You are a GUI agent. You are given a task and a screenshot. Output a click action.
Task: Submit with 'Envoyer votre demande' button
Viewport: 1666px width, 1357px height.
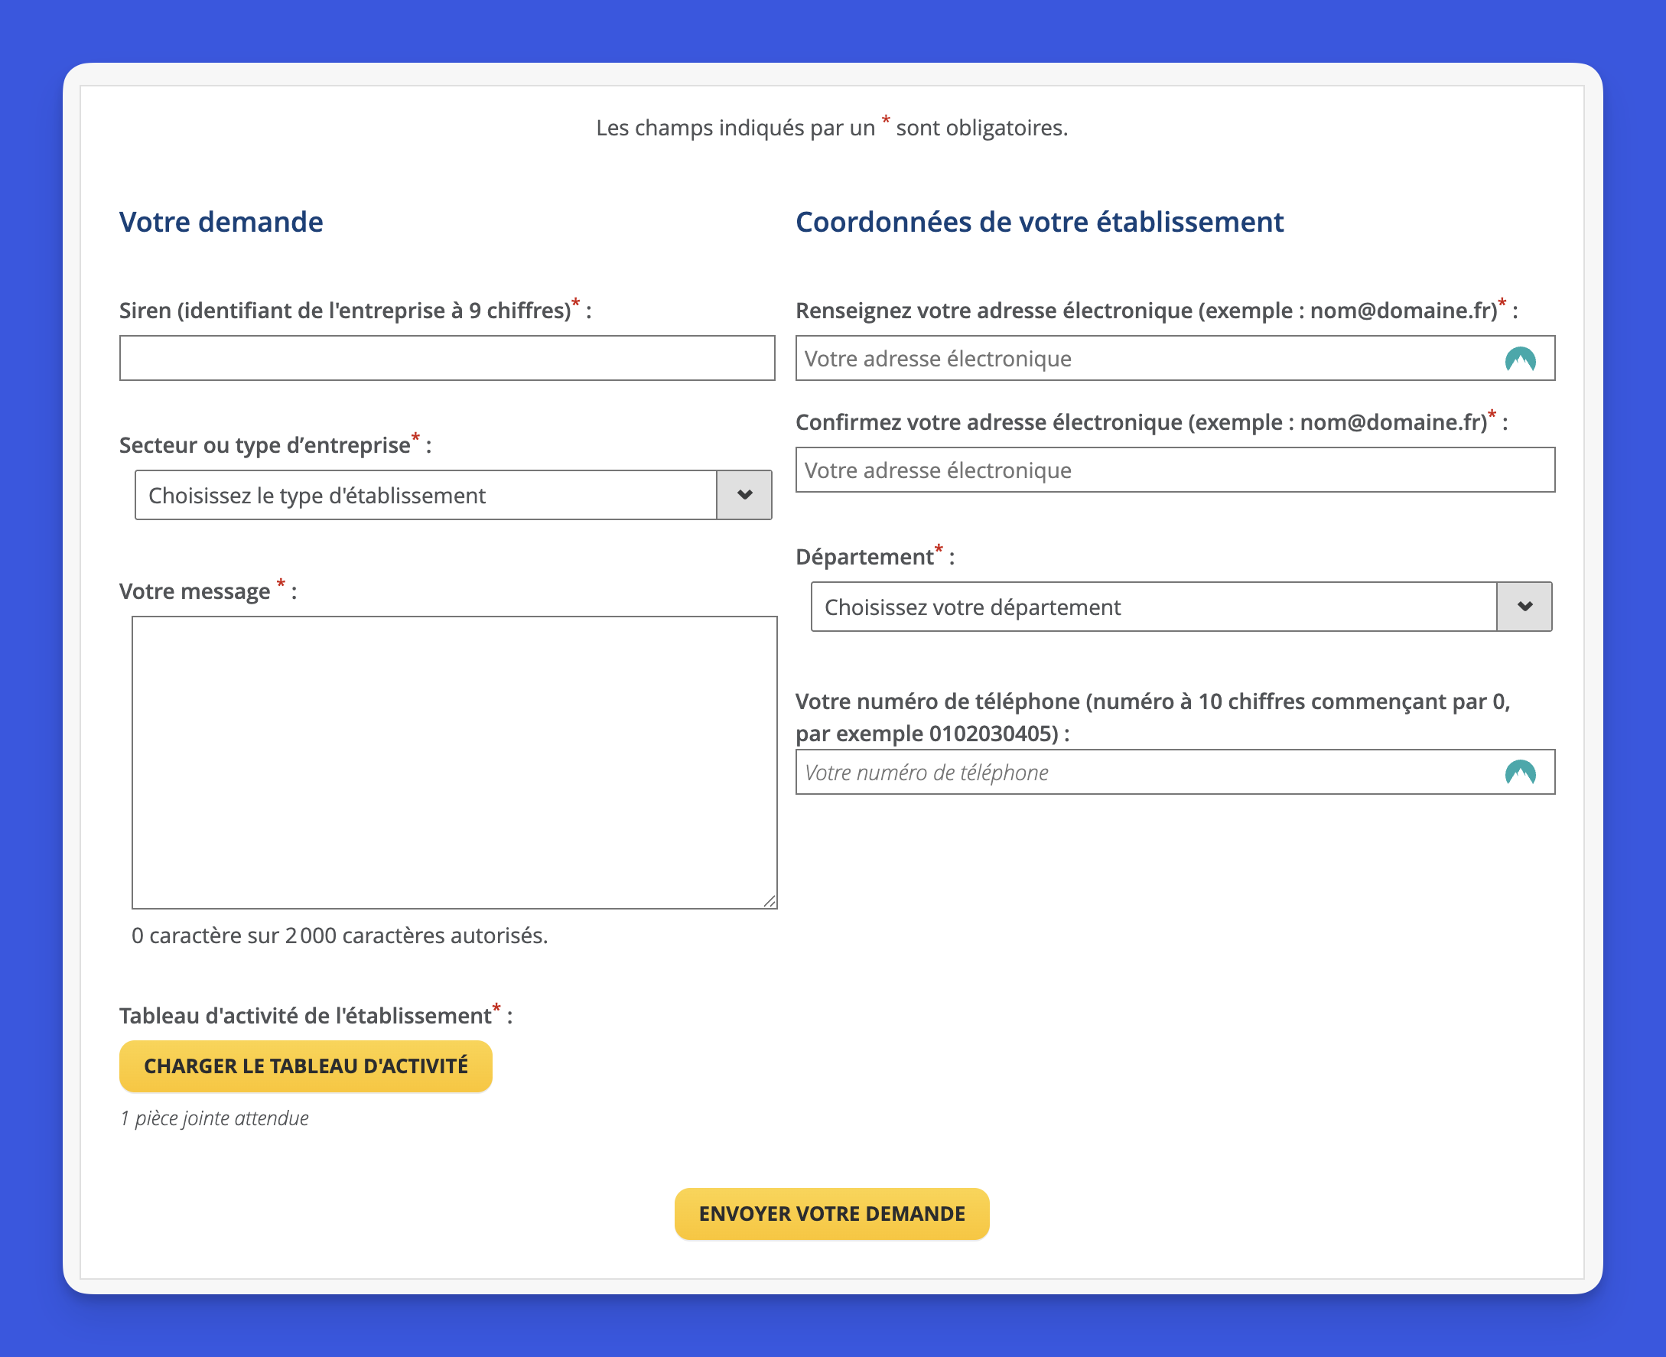[831, 1213]
